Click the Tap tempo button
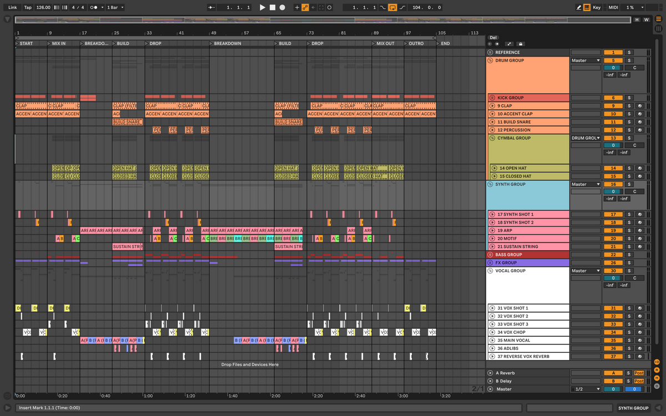The width and height of the screenshot is (666, 416). pyautogui.click(x=28, y=7)
